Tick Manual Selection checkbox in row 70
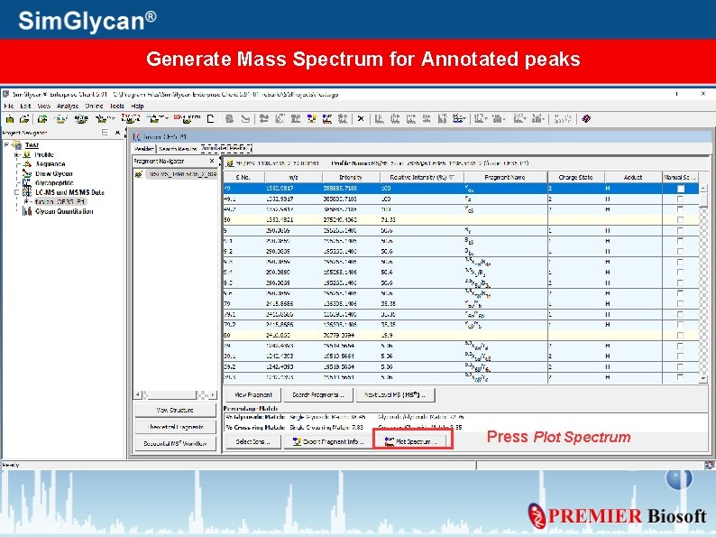716x537 pixels. click(681, 304)
